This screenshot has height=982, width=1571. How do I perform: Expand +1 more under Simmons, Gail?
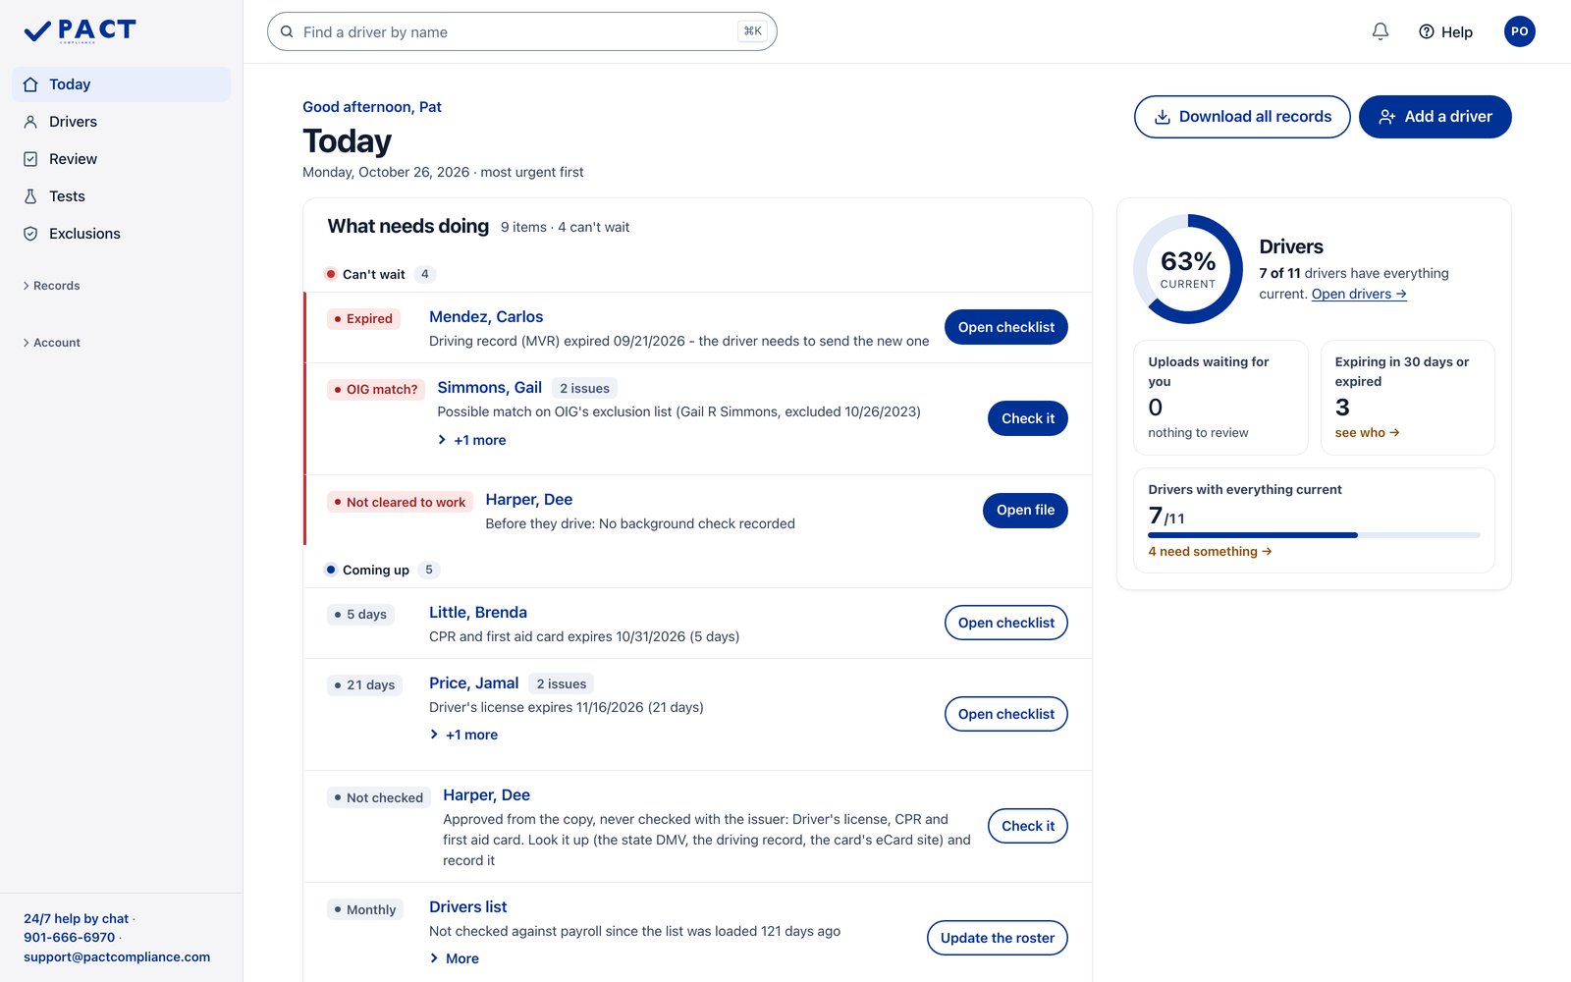[x=471, y=440]
